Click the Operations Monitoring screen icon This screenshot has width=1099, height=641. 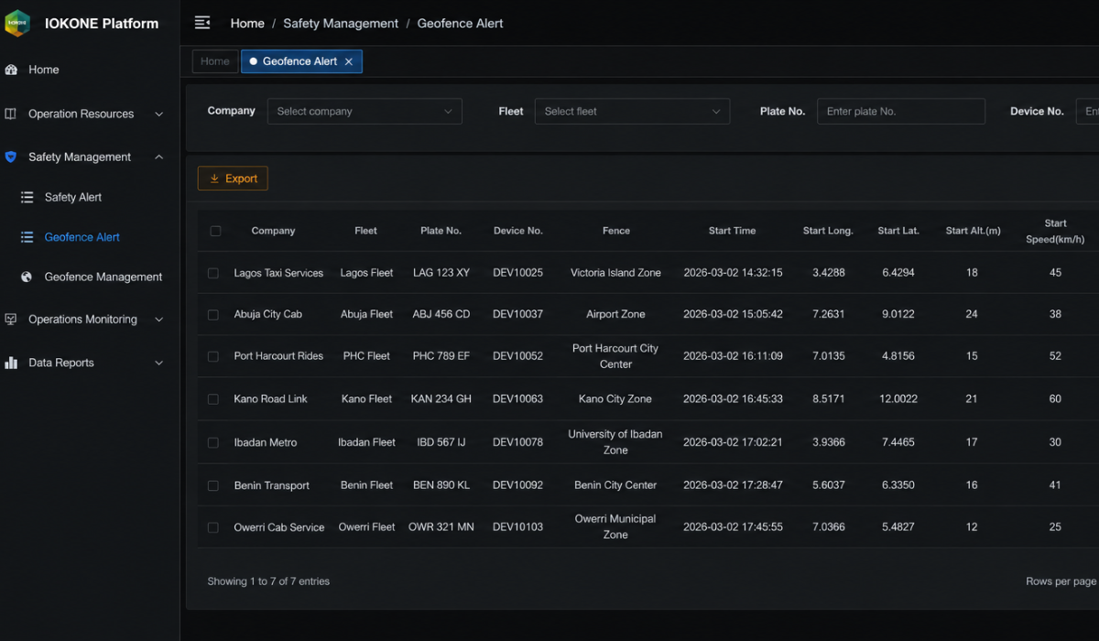pyautogui.click(x=11, y=320)
